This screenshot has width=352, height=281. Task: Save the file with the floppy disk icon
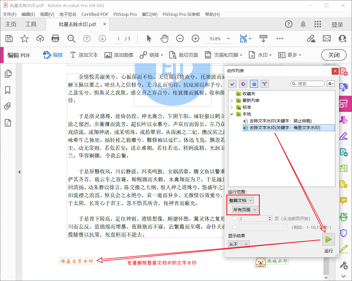[x=9, y=39]
